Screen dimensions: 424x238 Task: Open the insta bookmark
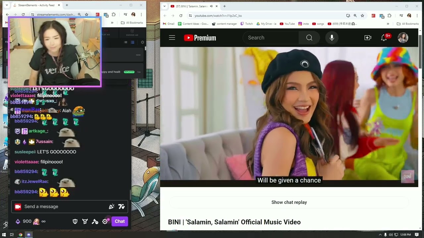pyautogui.click(x=303, y=24)
